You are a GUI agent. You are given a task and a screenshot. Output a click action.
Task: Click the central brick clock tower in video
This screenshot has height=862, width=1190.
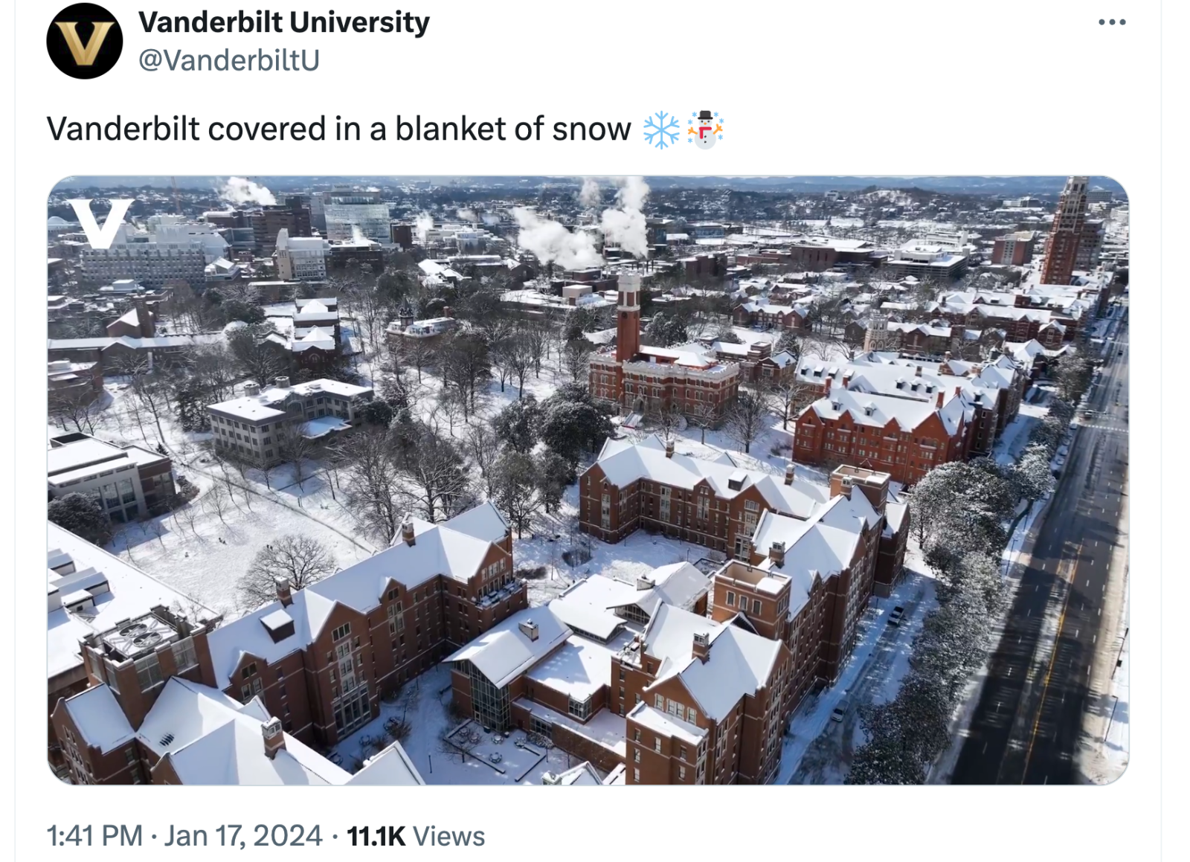pos(628,316)
